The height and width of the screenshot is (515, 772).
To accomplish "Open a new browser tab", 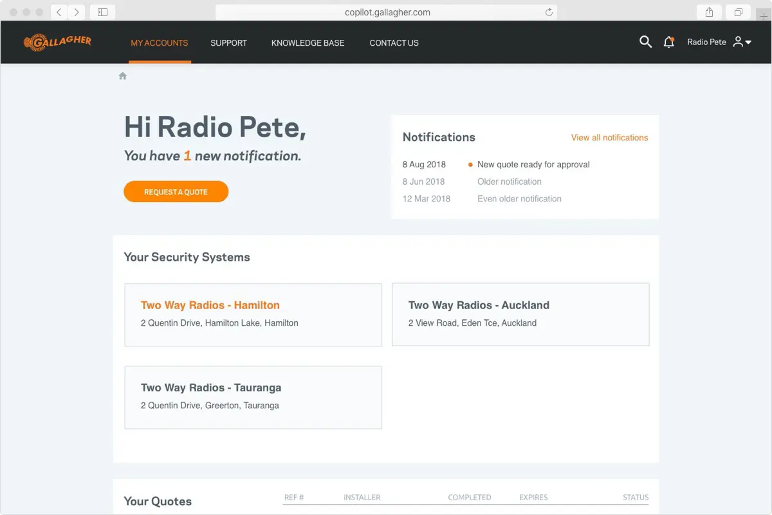I will [764, 16].
